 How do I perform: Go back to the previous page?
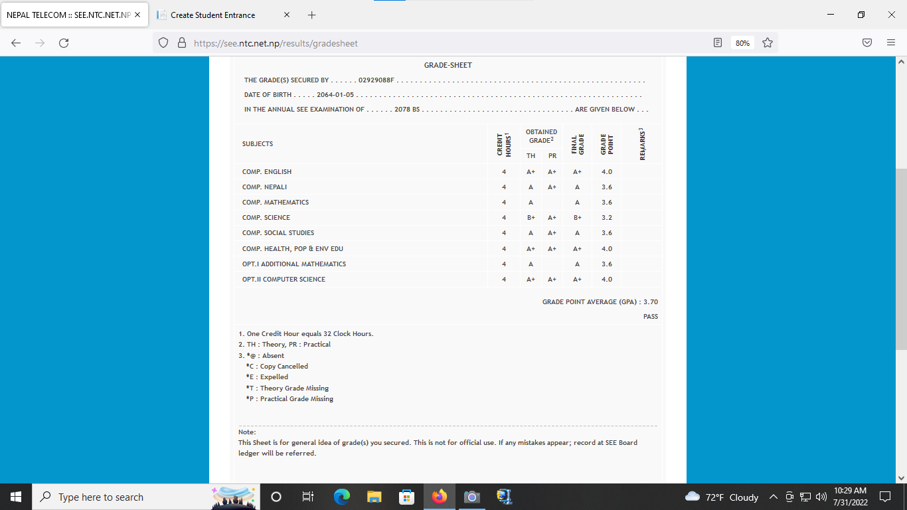click(16, 43)
